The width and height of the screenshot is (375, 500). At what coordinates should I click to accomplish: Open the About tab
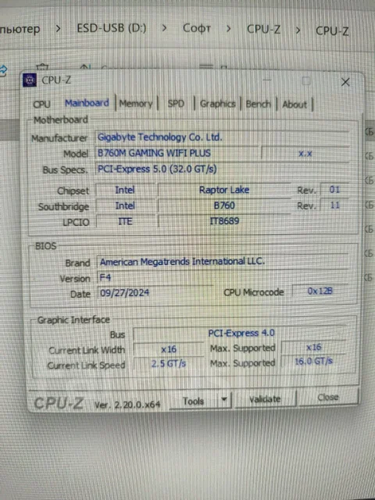(295, 104)
